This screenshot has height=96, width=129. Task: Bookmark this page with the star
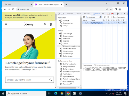111,9
